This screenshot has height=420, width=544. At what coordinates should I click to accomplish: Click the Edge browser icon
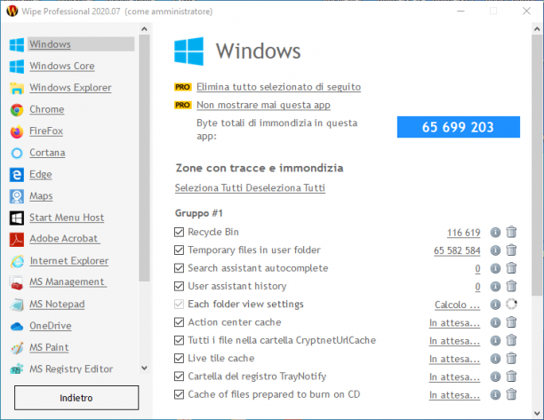point(17,175)
